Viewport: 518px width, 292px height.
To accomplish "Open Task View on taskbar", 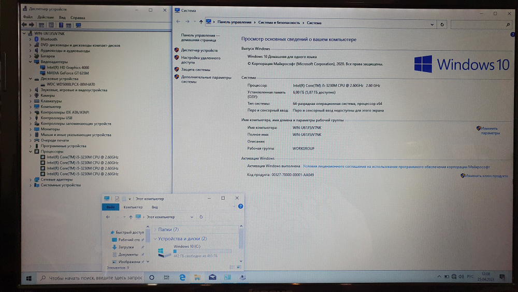I will click(x=166, y=278).
